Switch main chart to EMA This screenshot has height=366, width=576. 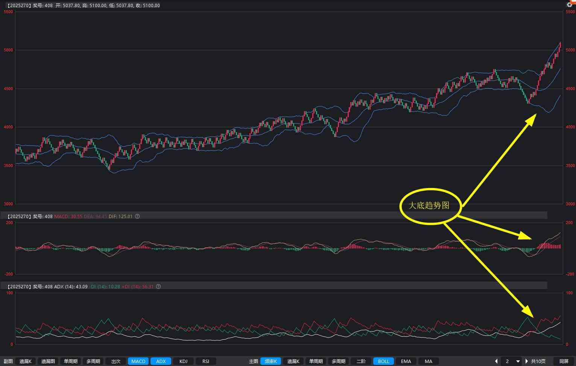point(406,361)
